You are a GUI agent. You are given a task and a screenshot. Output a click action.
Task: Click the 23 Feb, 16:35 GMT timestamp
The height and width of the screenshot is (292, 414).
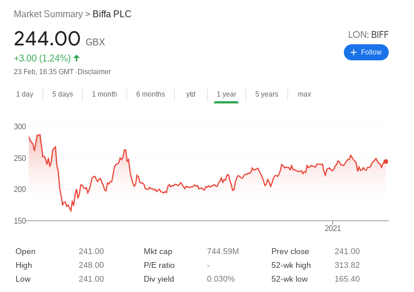(44, 72)
